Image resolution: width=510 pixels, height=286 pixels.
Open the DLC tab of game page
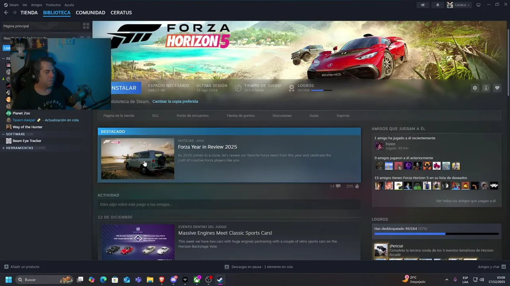[x=155, y=116]
